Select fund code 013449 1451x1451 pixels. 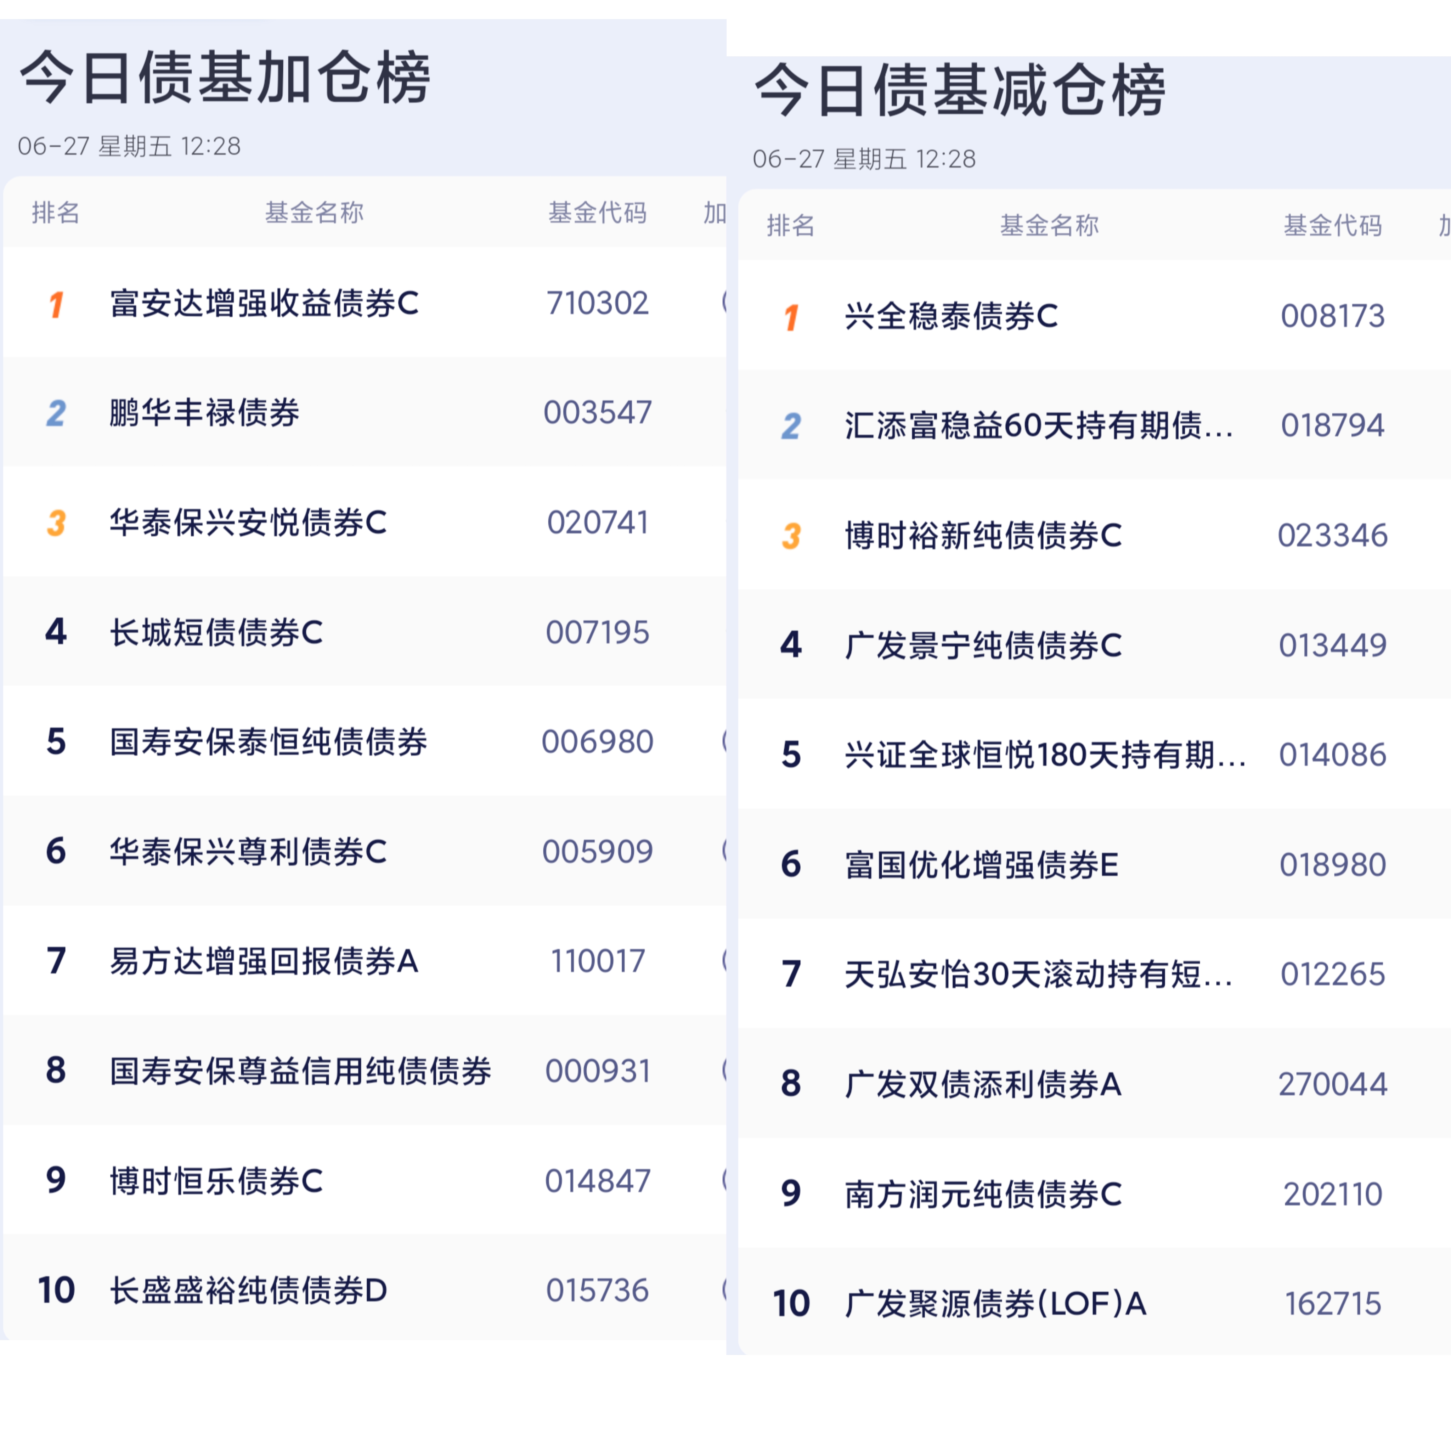point(1332,645)
